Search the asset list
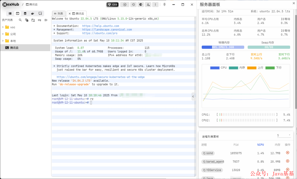Viewport: 297px width, 179px height. tap(20, 20)
